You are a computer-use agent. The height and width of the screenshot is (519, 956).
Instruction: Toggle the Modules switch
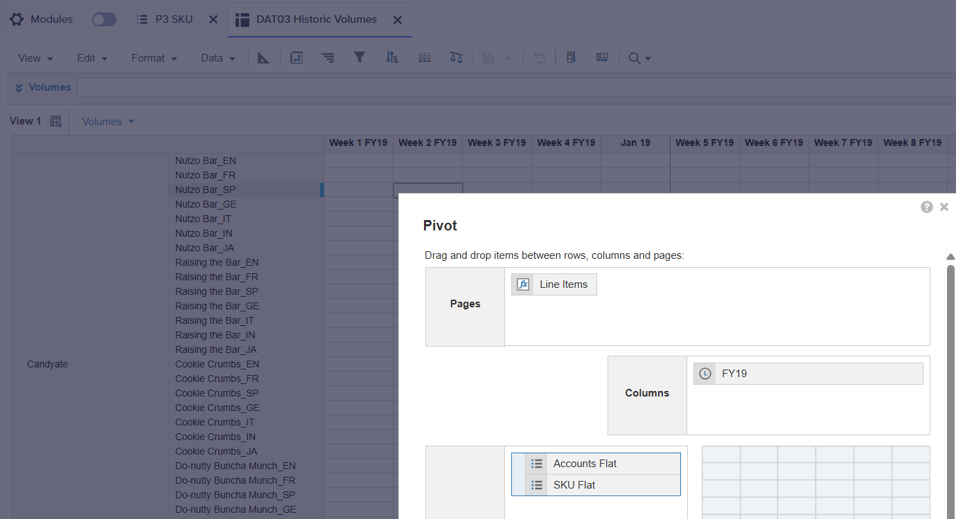point(104,19)
